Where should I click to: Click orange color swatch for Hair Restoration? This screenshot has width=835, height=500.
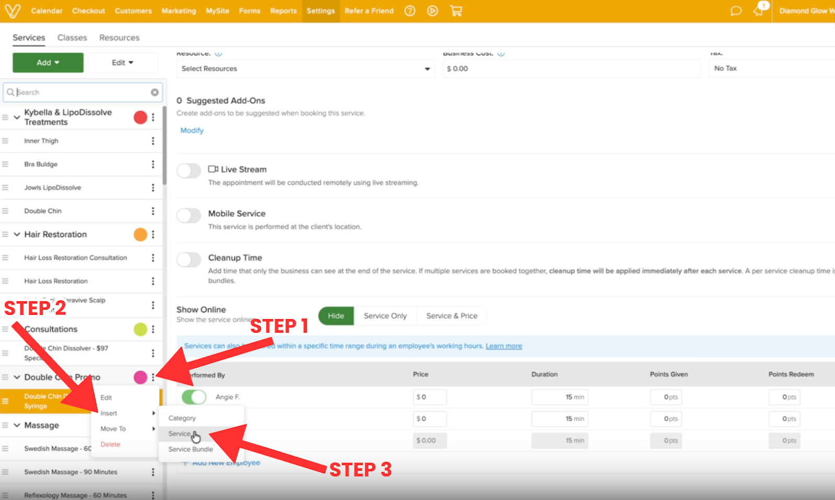[x=140, y=235]
